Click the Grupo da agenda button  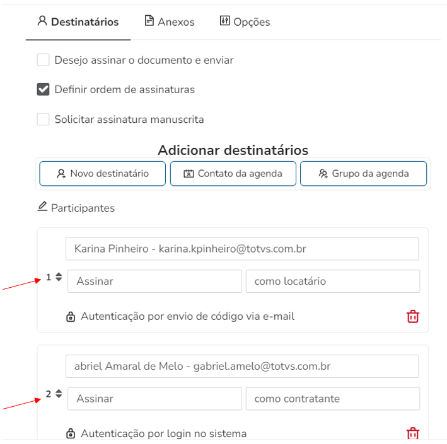363,174
